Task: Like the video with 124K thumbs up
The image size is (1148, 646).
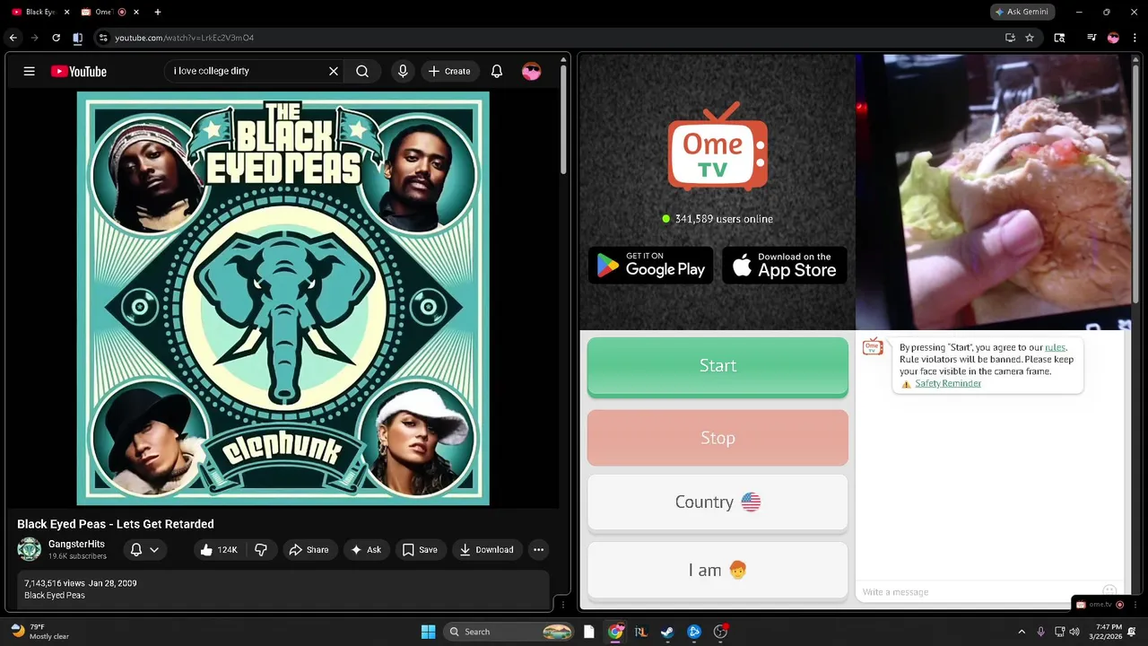Action: (x=219, y=549)
